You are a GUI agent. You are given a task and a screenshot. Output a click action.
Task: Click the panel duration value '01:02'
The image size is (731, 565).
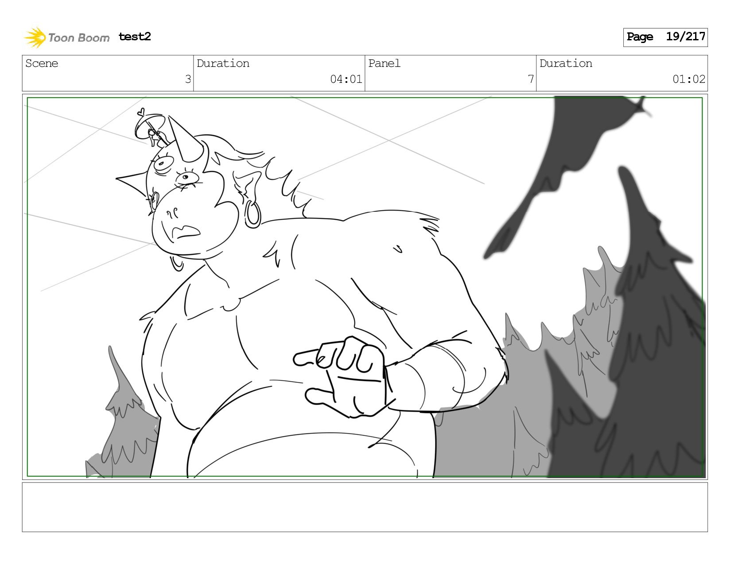pyautogui.click(x=689, y=79)
